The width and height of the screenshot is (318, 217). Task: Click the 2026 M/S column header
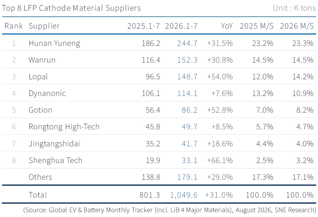297,26
